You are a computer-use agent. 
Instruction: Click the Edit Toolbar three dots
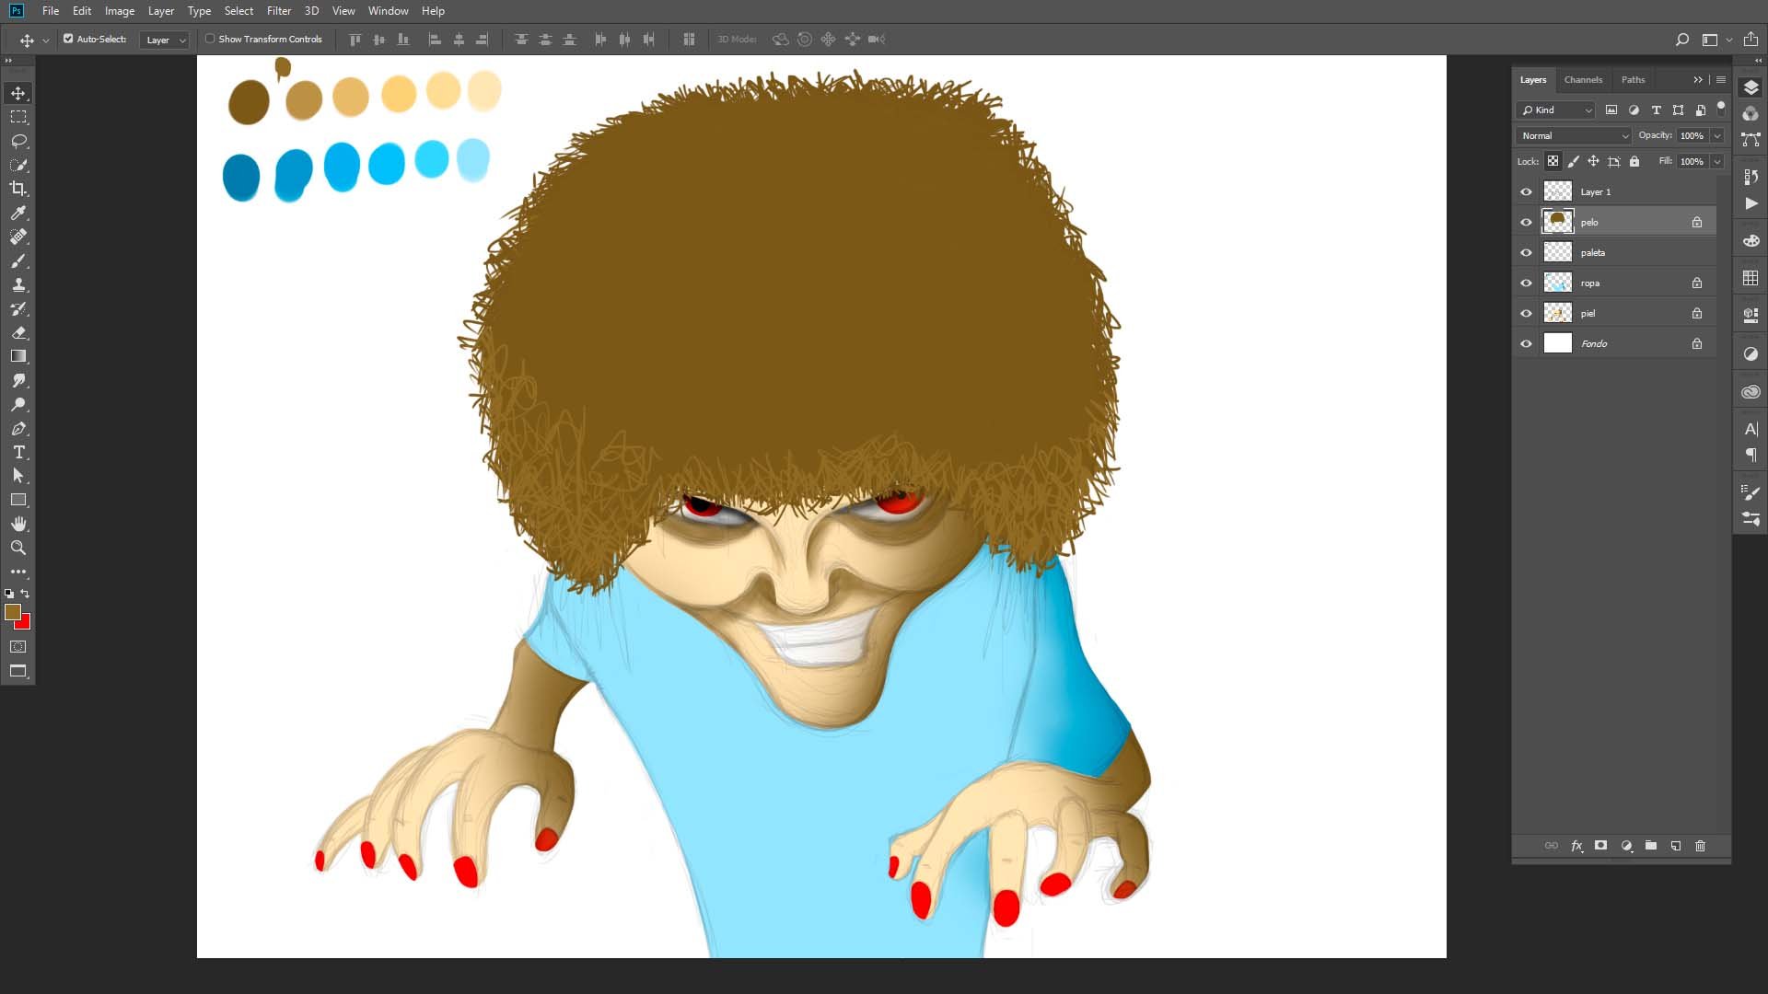pos(18,572)
